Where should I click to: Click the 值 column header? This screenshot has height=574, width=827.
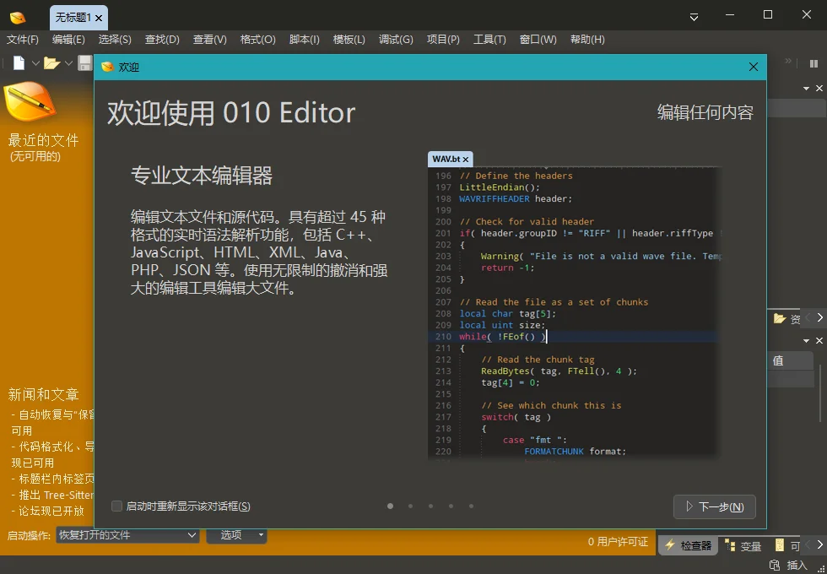790,361
